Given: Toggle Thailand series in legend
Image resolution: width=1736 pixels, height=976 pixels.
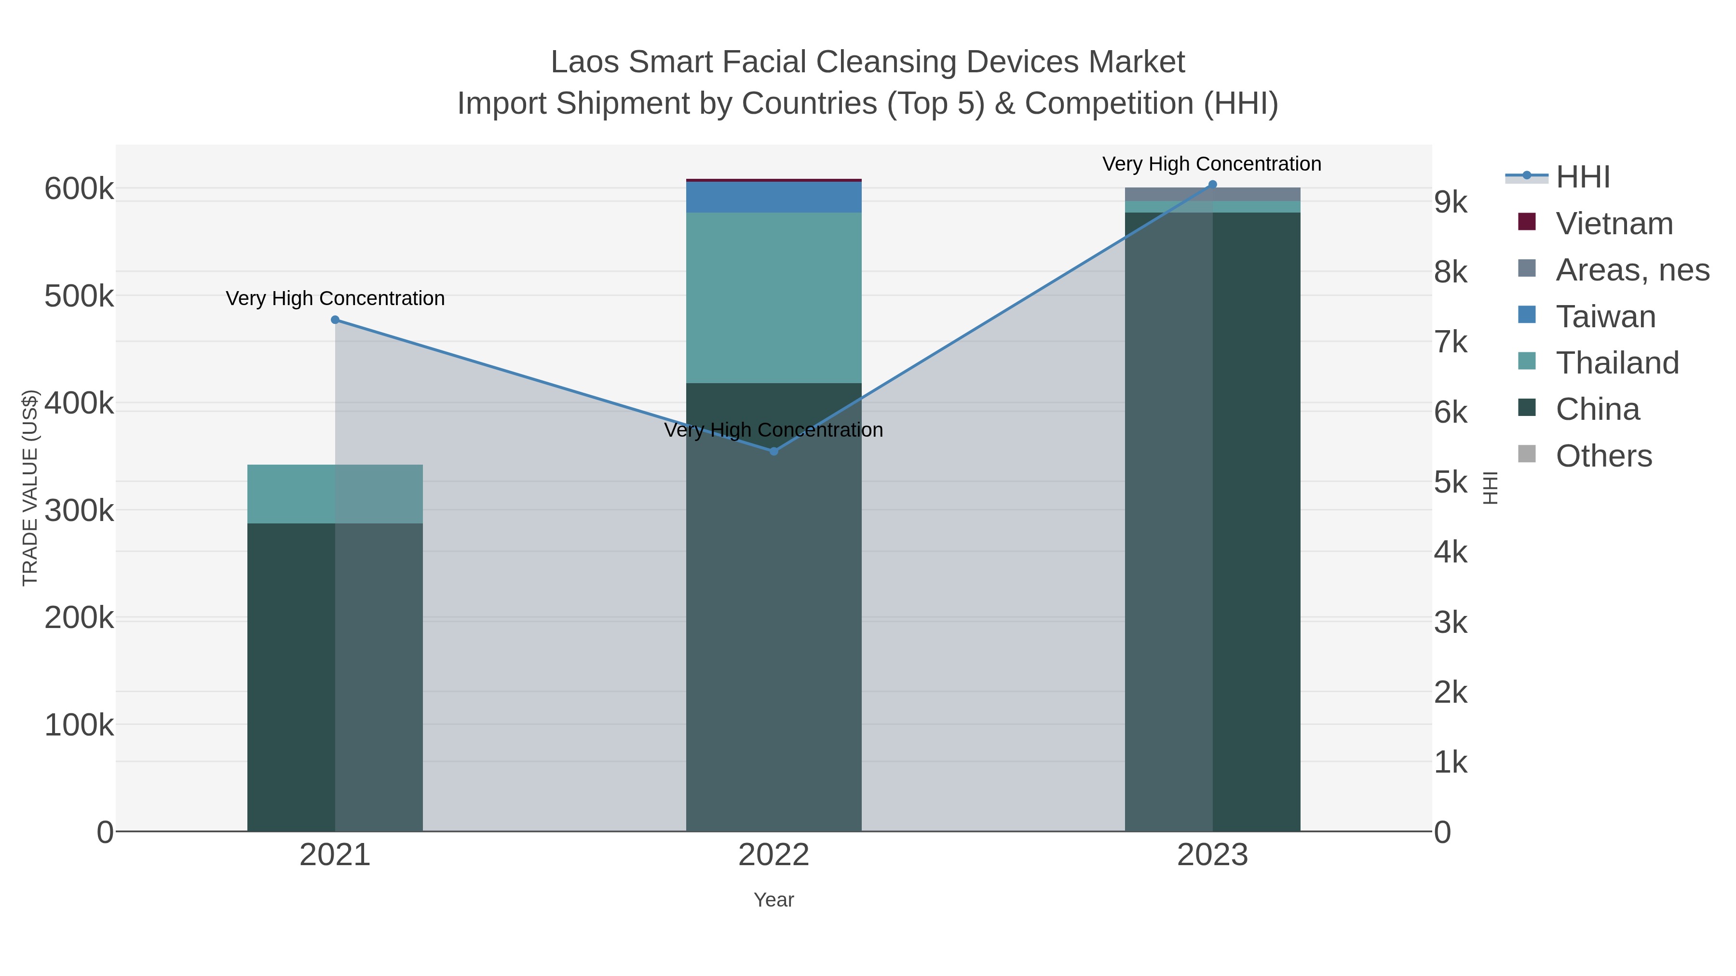Looking at the screenshot, I should pyautogui.click(x=1598, y=362).
